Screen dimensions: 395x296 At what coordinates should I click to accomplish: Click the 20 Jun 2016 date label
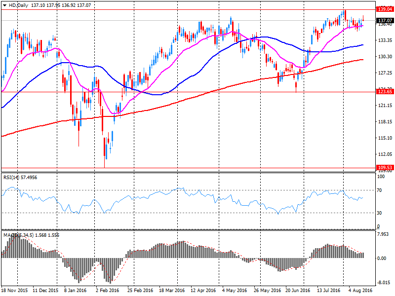tap(298, 291)
